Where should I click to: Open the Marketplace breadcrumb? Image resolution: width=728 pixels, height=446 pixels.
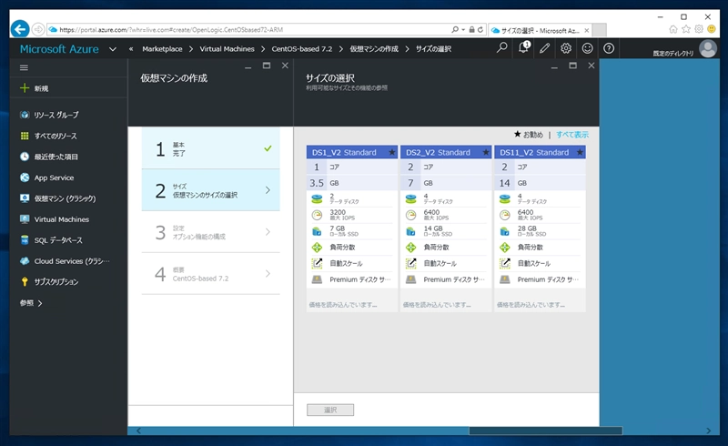tap(162, 49)
